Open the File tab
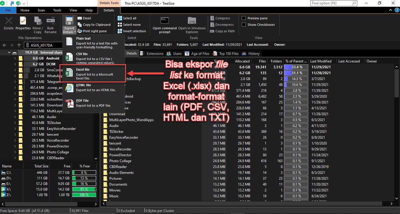The image size is (400, 214). (8, 10)
